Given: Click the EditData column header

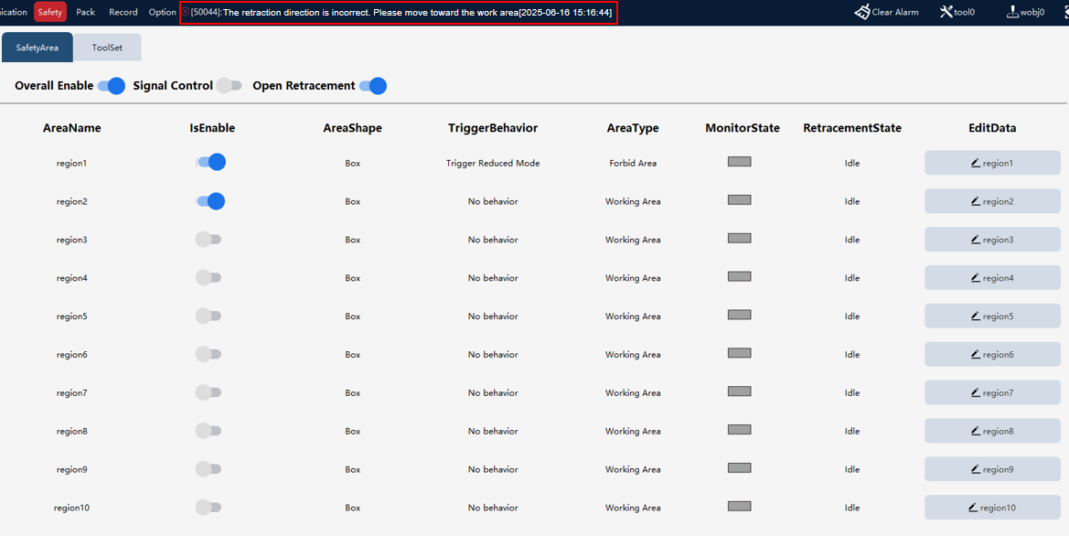Looking at the screenshot, I should pos(992,127).
